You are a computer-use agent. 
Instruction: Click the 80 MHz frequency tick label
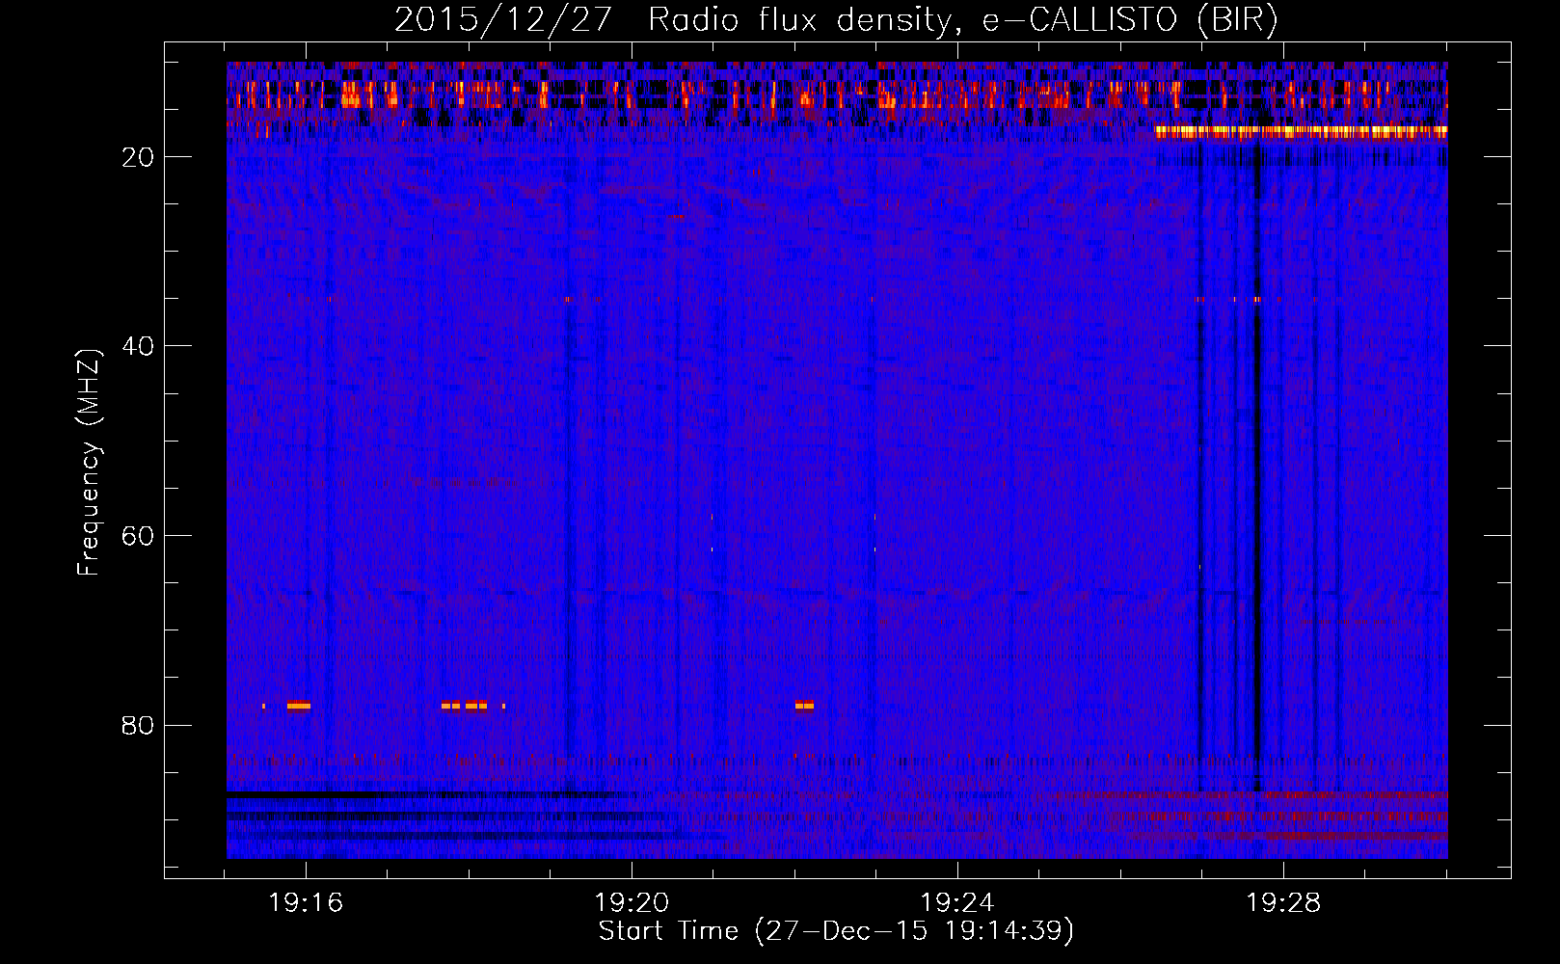139,725
